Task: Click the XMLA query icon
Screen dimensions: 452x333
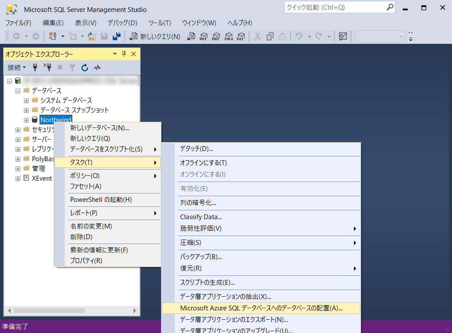Action: click(x=228, y=36)
